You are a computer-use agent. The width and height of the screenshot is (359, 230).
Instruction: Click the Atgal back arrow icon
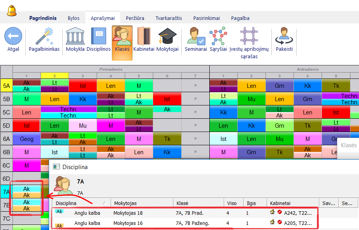tap(13, 36)
